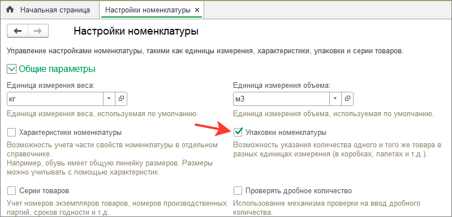452x217 pixels.
Task: Click the Характеристики номенклатуры label text
Action: [70, 133]
